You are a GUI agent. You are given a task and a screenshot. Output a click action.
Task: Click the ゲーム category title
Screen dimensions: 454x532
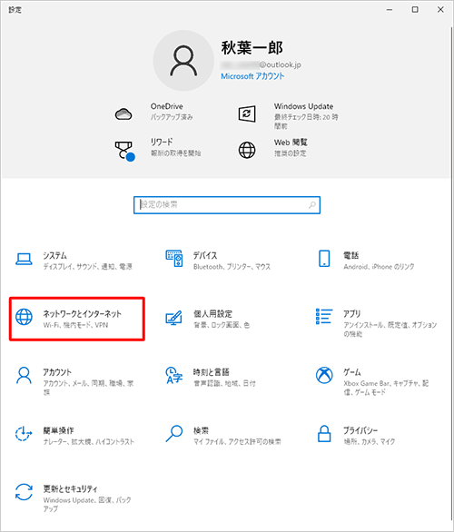[x=352, y=372]
